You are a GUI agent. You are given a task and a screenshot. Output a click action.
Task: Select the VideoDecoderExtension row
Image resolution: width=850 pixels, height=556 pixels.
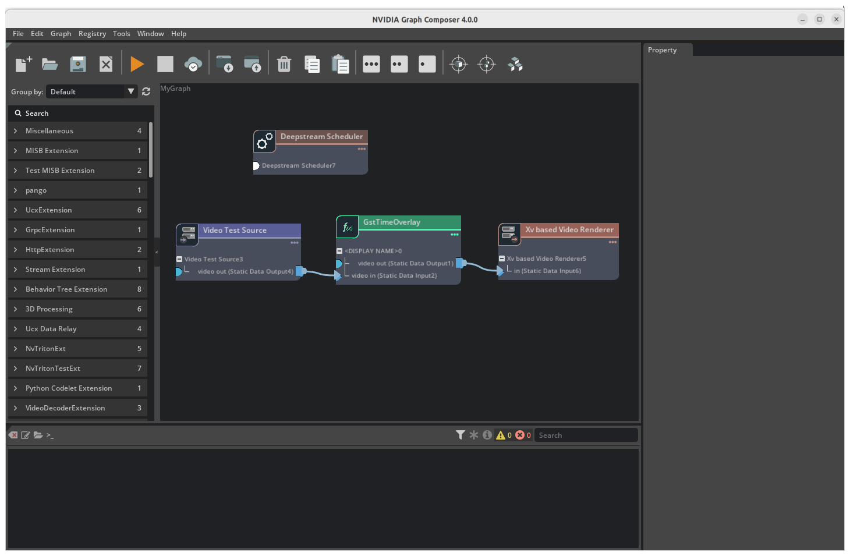click(78, 408)
